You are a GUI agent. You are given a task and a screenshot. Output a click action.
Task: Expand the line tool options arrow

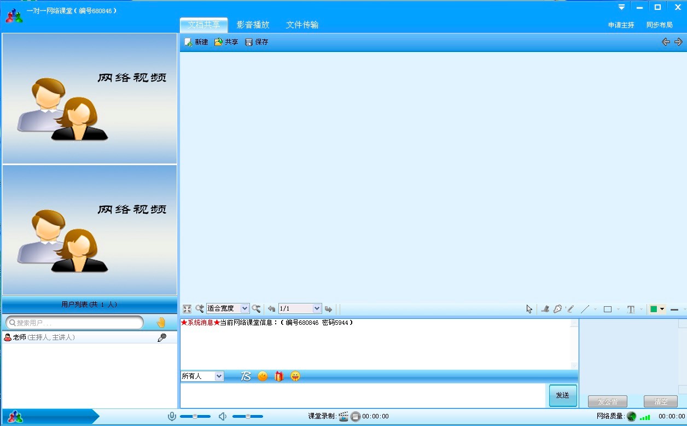(595, 310)
